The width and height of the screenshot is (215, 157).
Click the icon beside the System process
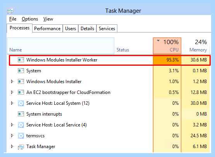21,71
